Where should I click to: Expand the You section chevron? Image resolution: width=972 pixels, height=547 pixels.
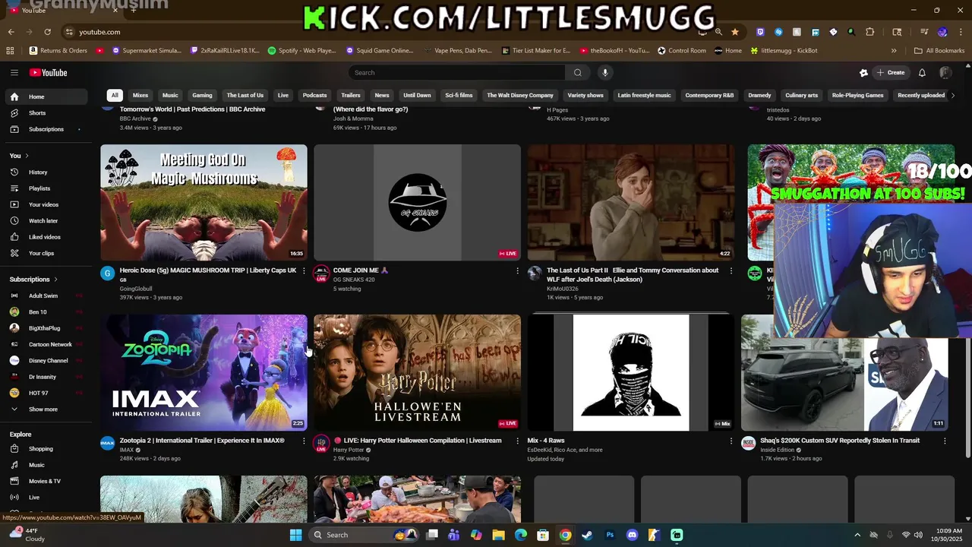point(27,156)
